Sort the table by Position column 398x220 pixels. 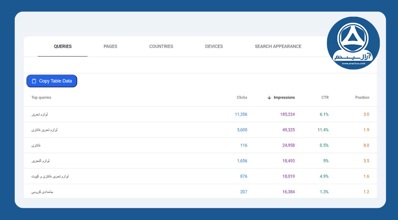(x=362, y=97)
